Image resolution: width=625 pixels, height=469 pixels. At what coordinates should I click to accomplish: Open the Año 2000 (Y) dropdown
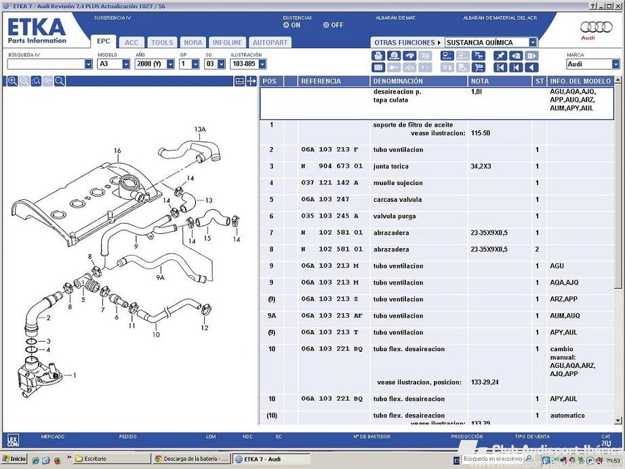pyautogui.click(x=170, y=64)
